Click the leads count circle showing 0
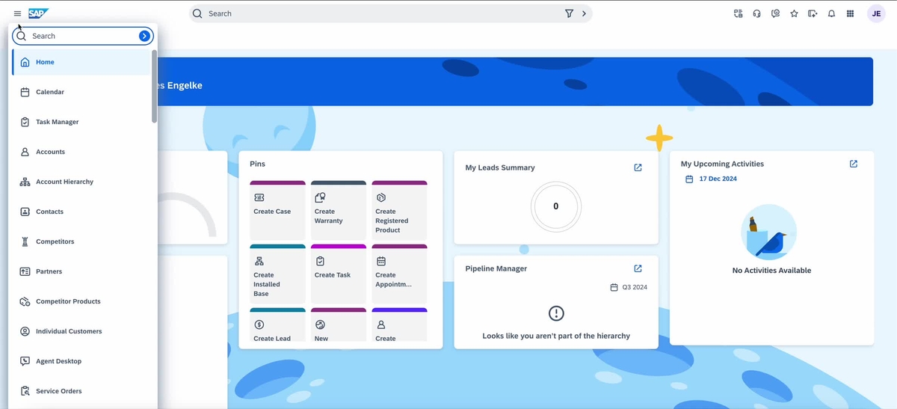This screenshot has width=897, height=409. point(555,206)
